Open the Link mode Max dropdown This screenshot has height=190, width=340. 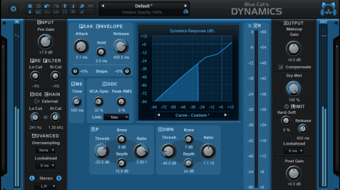(x=116, y=117)
